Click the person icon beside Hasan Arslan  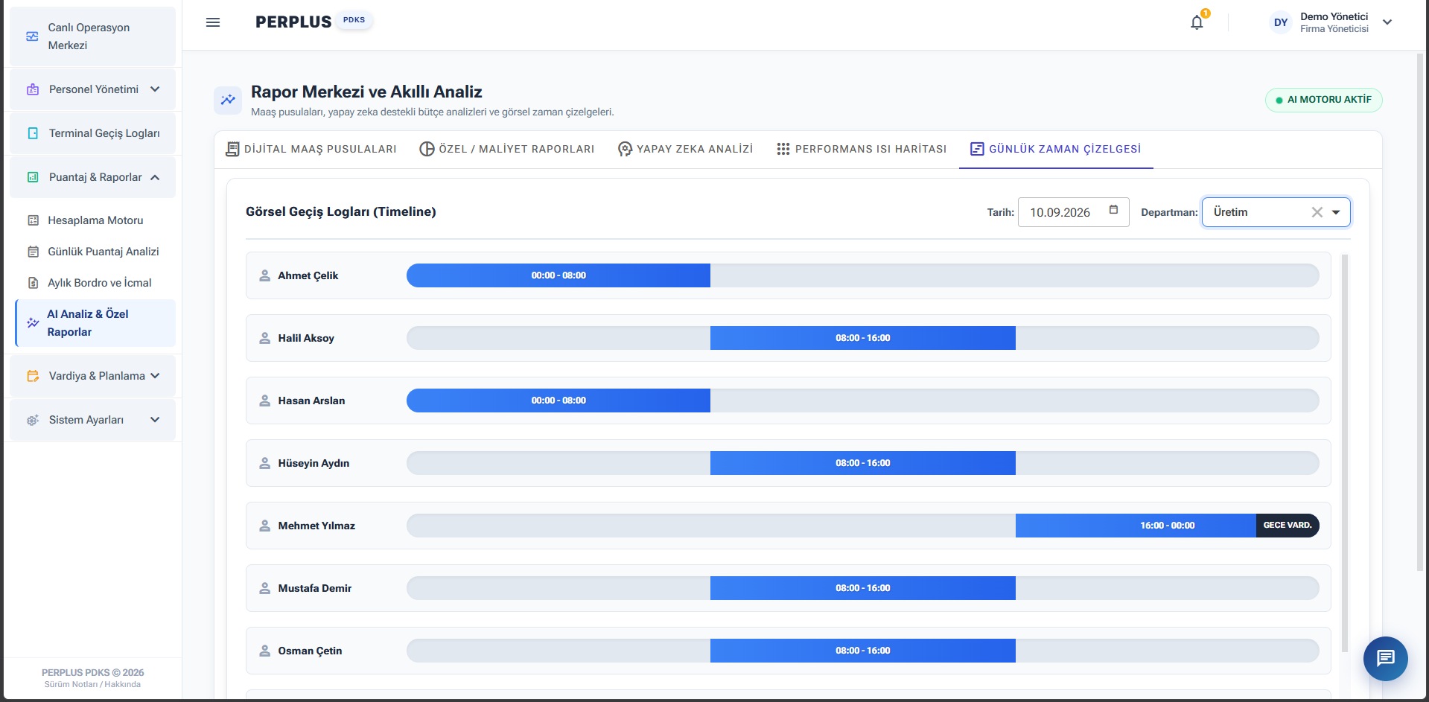[264, 401]
